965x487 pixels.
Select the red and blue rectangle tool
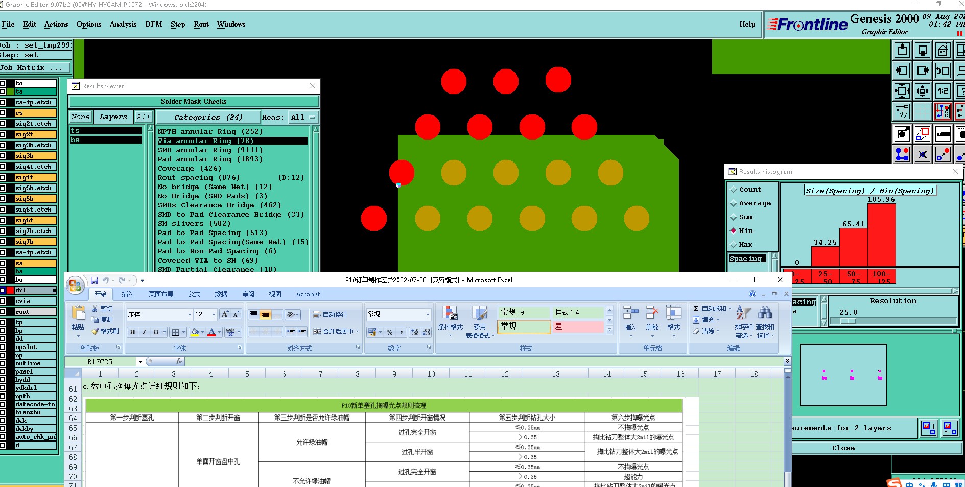[x=923, y=134]
